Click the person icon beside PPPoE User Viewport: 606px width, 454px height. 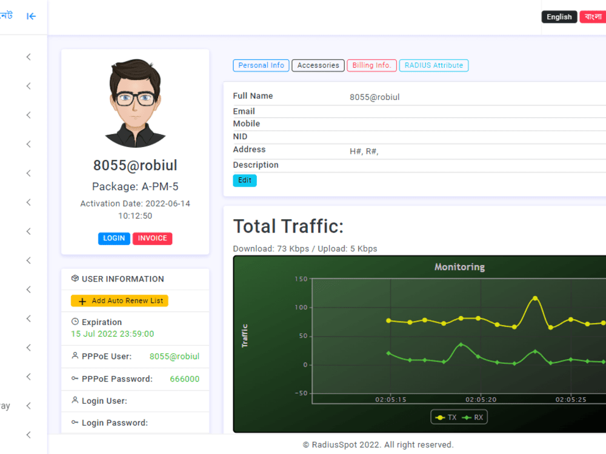75,355
